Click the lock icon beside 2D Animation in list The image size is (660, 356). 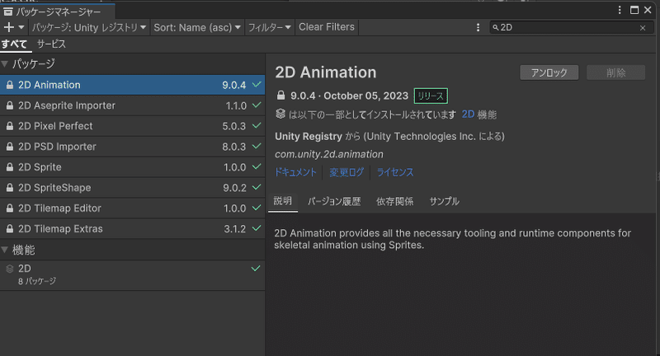pos(10,85)
